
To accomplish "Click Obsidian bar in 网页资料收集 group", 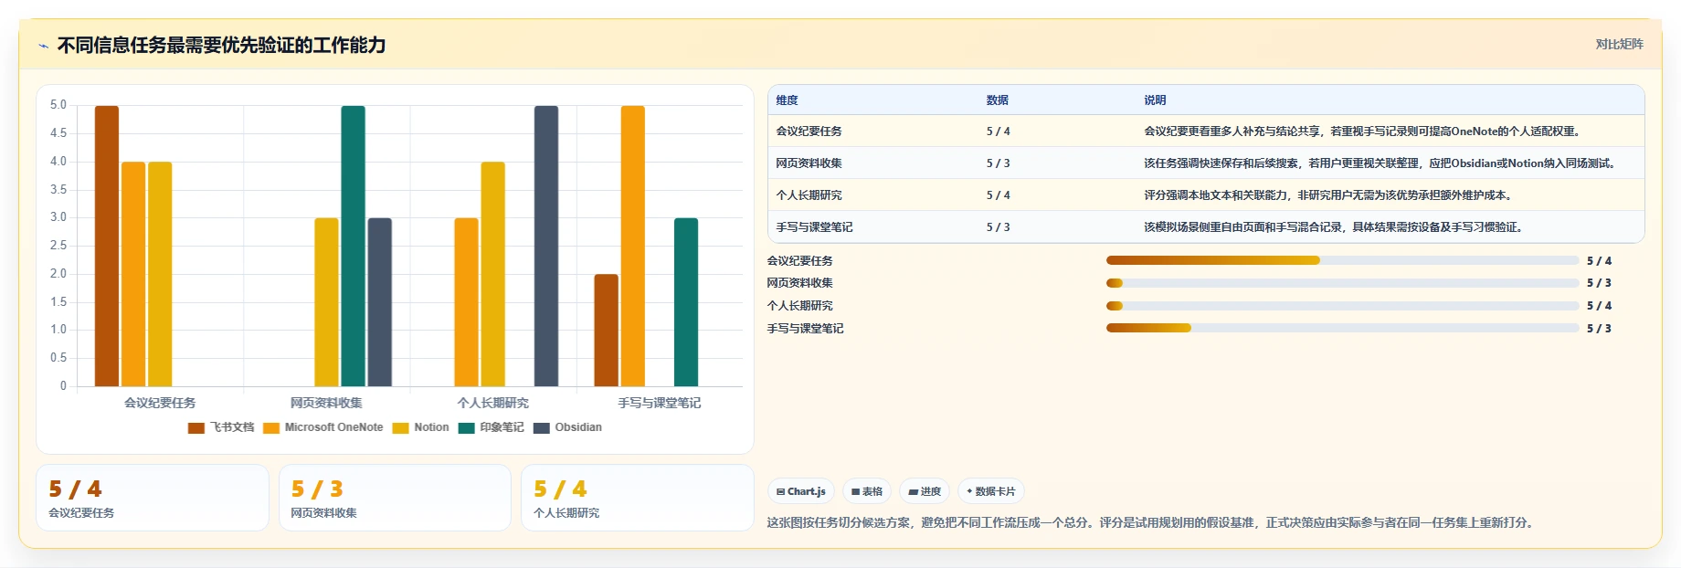I will 380,302.
